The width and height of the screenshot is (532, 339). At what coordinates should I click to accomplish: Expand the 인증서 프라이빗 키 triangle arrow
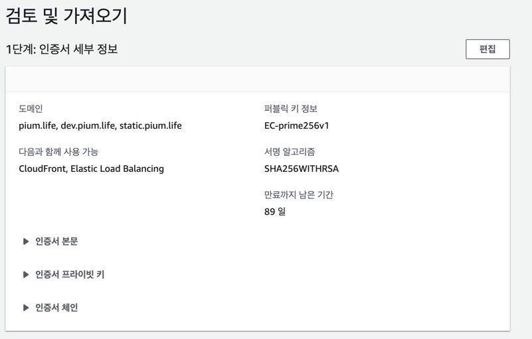(26, 274)
